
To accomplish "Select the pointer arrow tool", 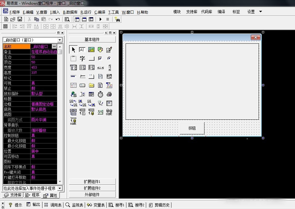I will point(73,50).
